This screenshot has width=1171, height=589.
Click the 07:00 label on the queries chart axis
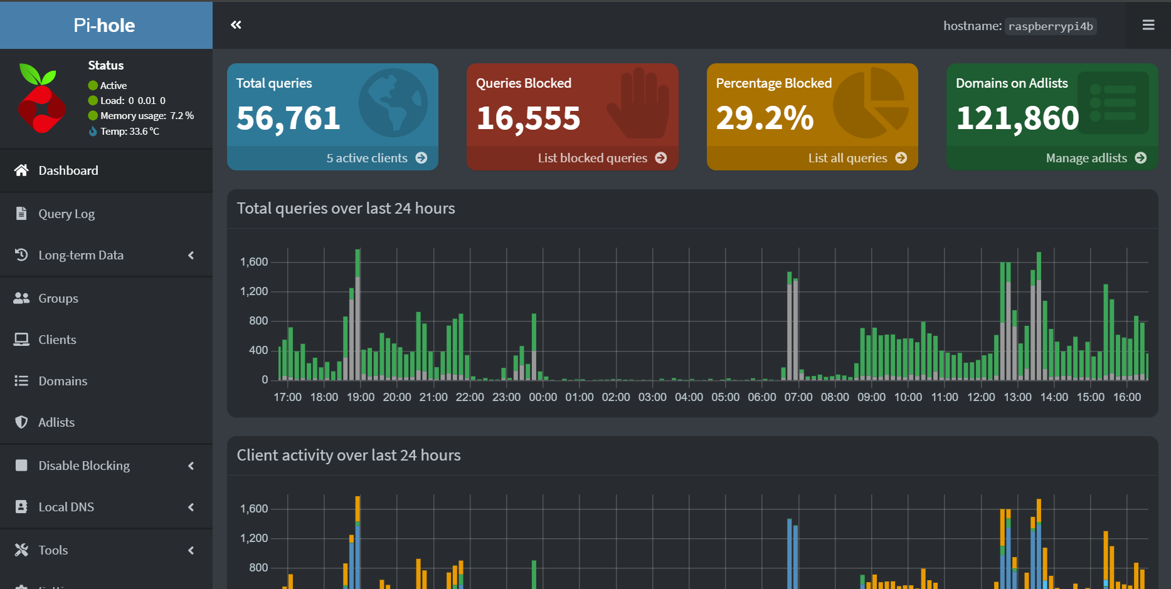tap(798, 397)
